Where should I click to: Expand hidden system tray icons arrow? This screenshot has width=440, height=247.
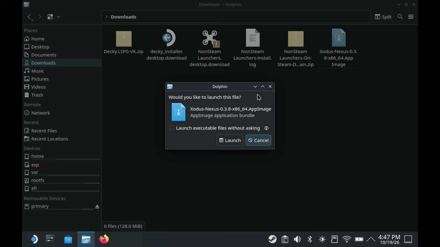(371, 239)
